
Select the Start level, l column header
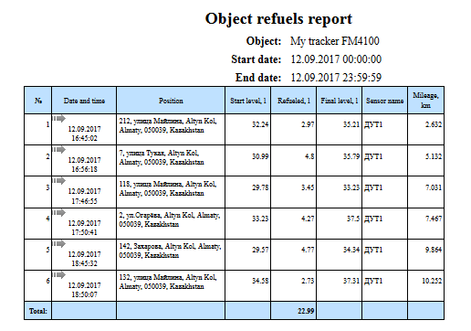coord(248,101)
